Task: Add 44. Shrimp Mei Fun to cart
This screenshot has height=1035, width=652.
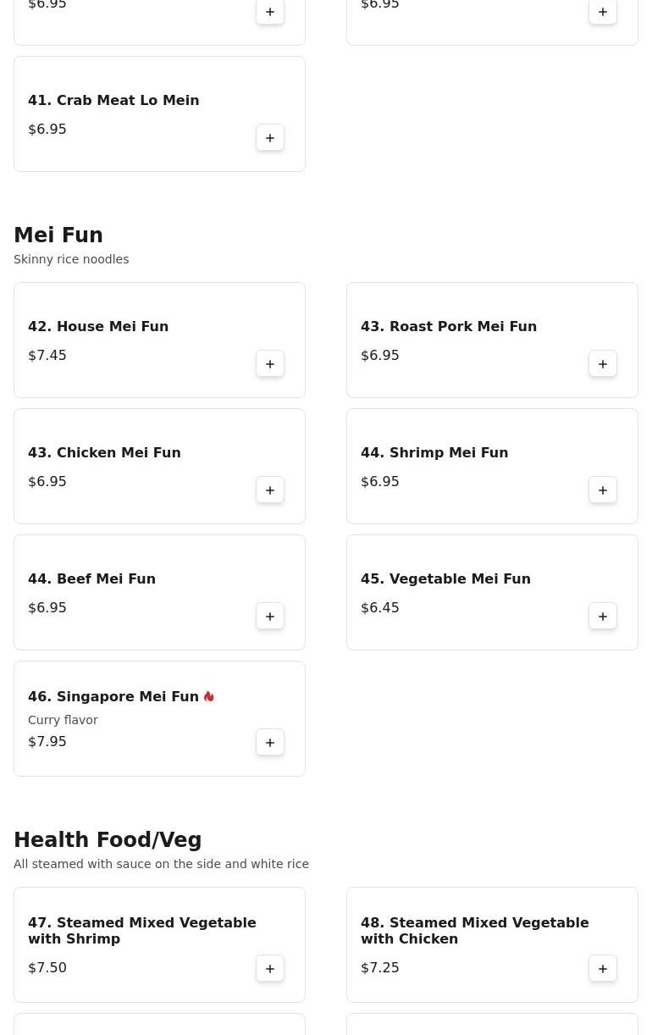Action: point(603,490)
